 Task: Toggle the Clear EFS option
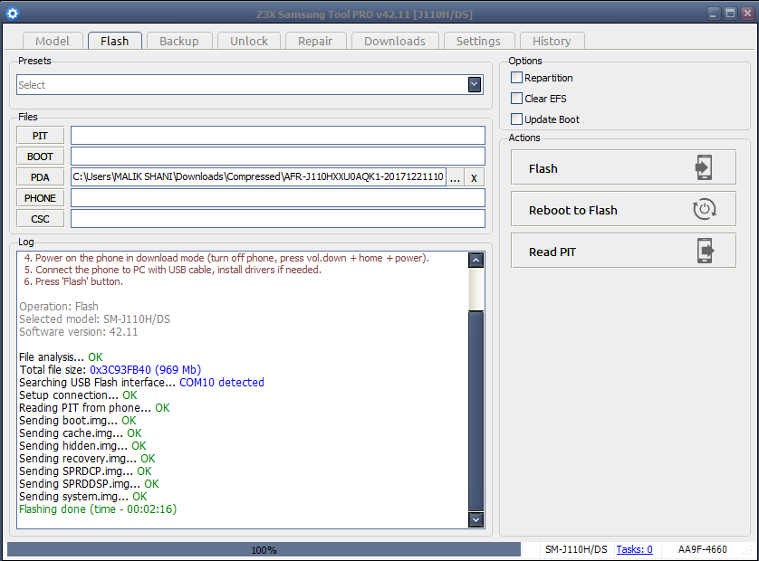coord(517,99)
